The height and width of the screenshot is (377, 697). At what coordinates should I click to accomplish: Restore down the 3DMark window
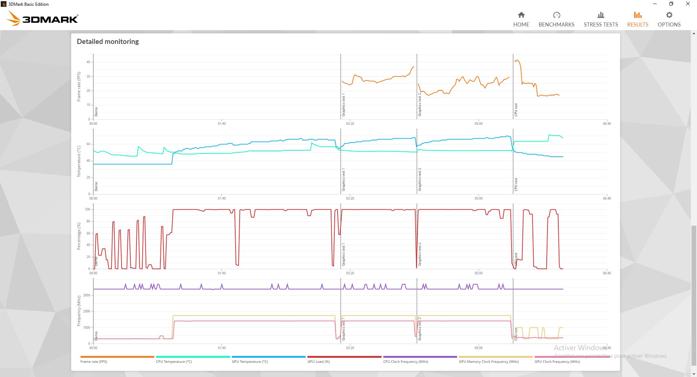pos(671,4)
